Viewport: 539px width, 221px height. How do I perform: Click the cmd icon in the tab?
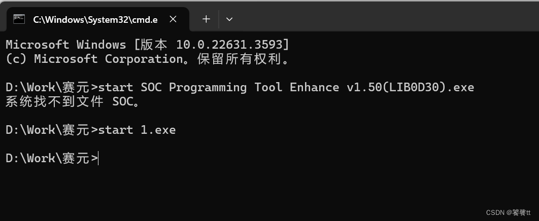[x=19, y=19]
